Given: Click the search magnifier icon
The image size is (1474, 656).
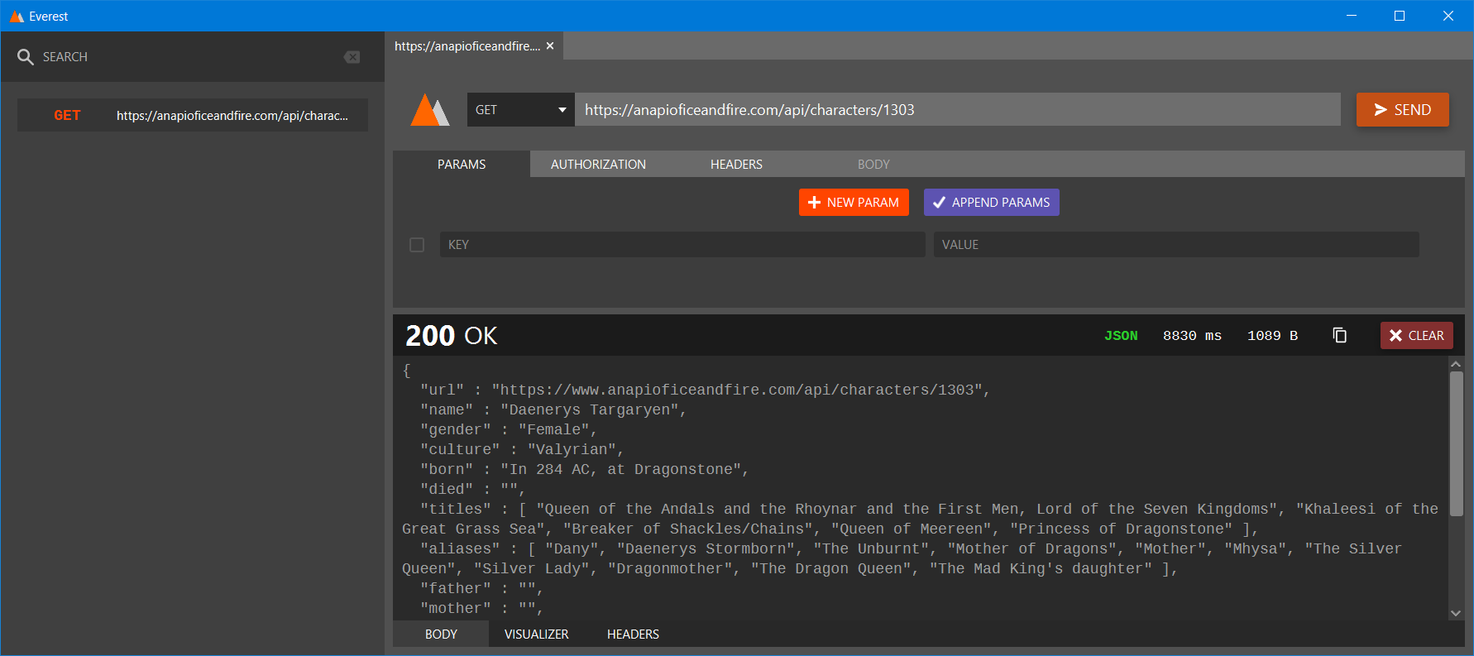Looking at the screenshot, I should (26, 57).
